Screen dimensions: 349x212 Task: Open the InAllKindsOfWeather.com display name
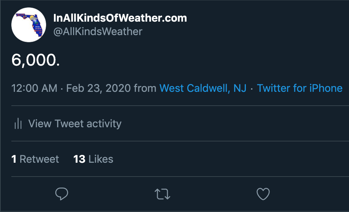120,18
